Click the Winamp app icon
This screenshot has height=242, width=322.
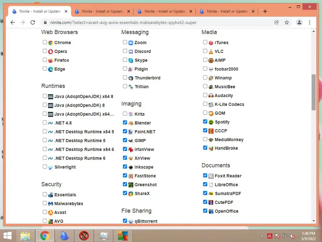click(x=211, y=78)
